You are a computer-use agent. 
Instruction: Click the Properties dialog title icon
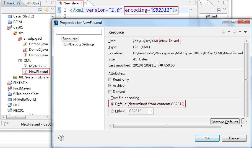[56, 23]
